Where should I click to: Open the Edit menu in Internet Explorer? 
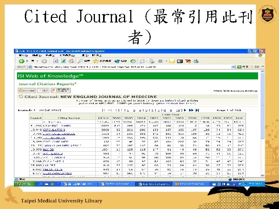point(37,55)
